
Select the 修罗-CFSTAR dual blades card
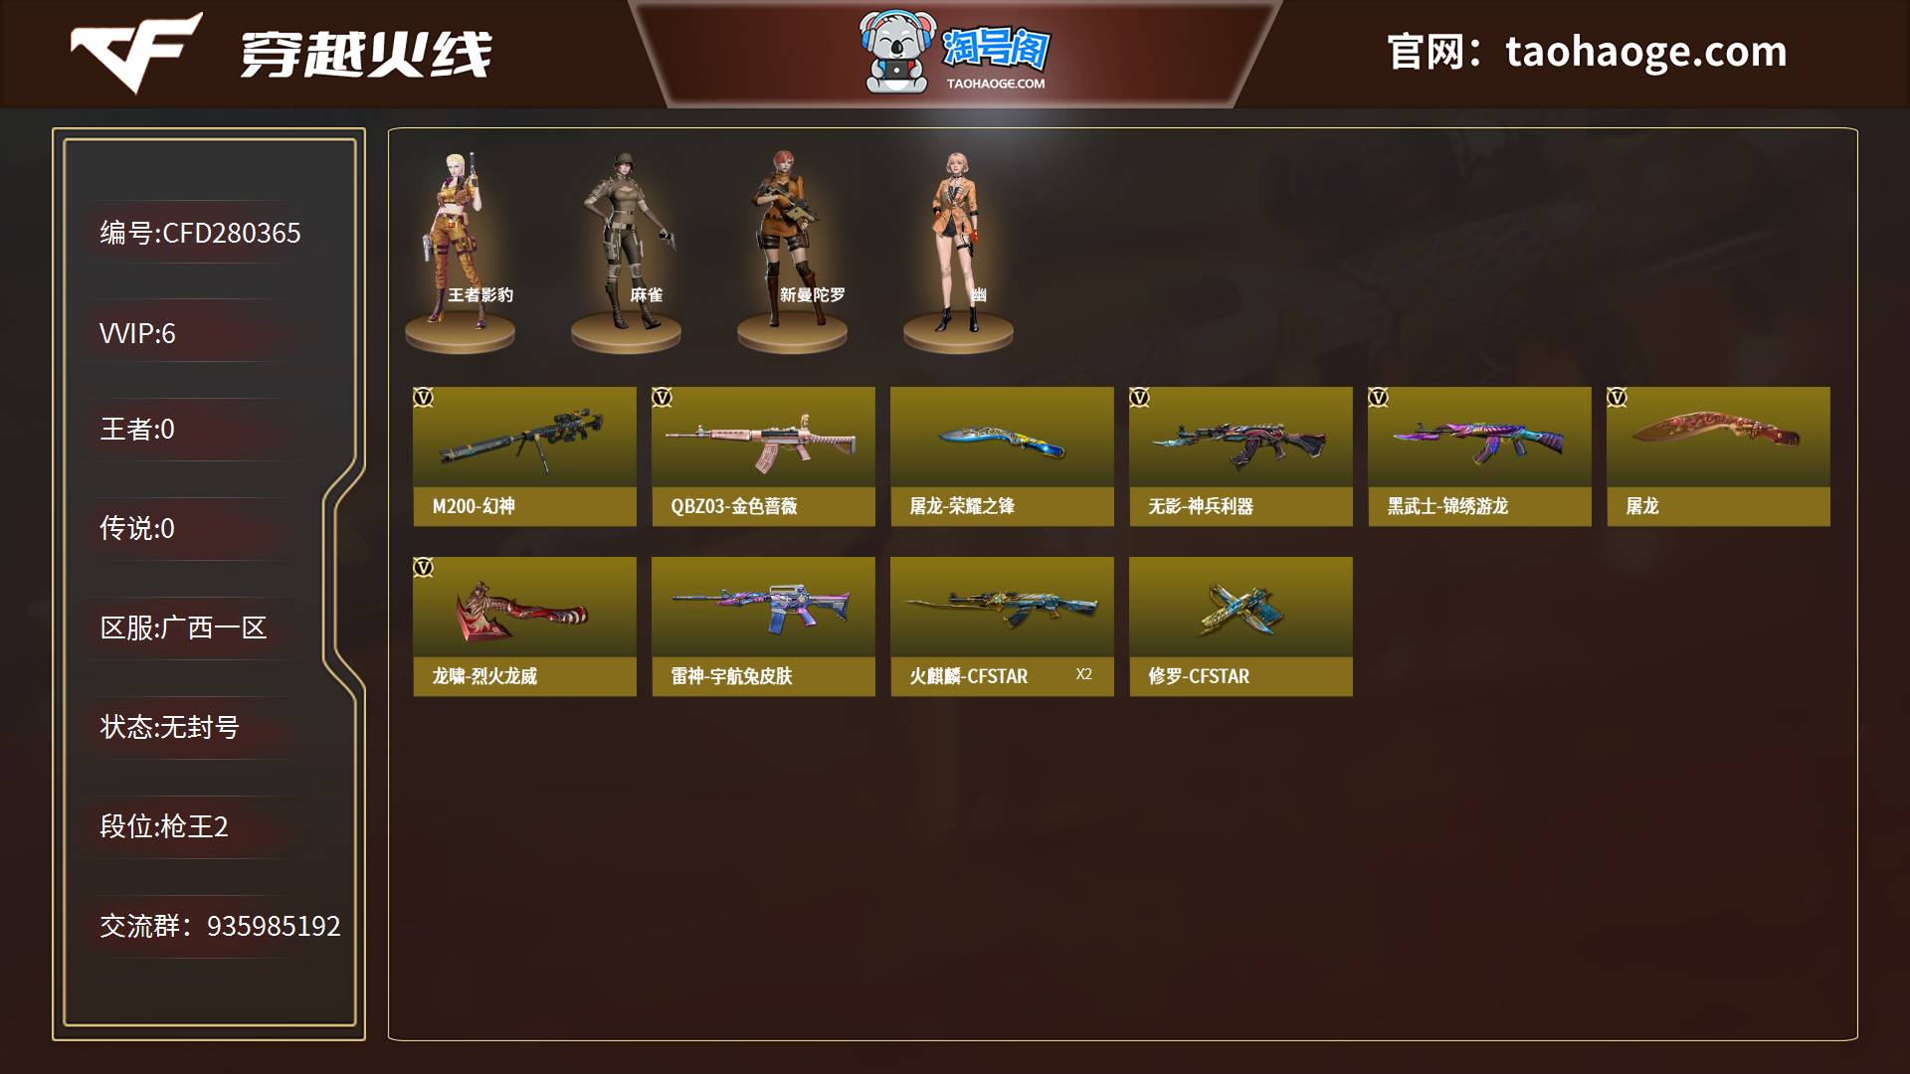(x=1241, y=626)
